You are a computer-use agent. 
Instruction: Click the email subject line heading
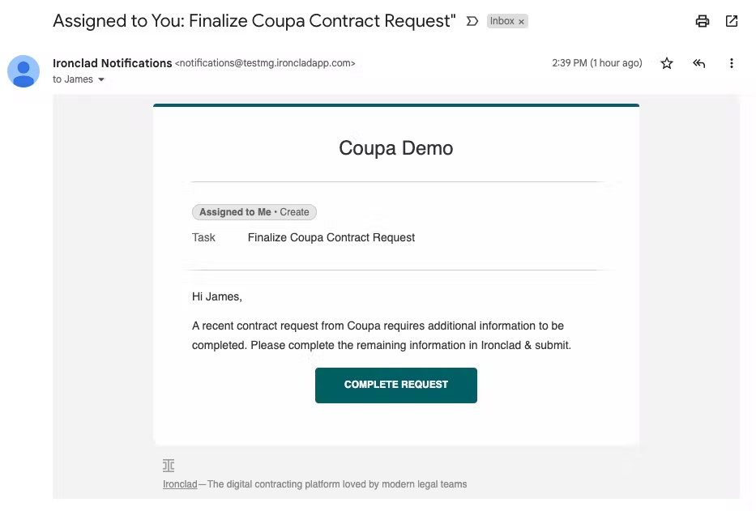point(254,21)
